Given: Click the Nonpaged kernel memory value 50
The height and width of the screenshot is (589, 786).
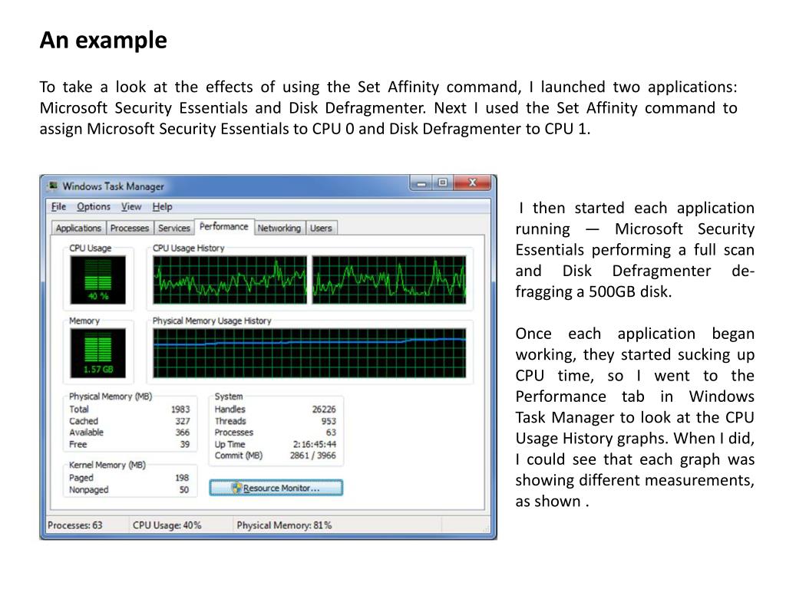Looking at the screenshot, I should 184,490.
